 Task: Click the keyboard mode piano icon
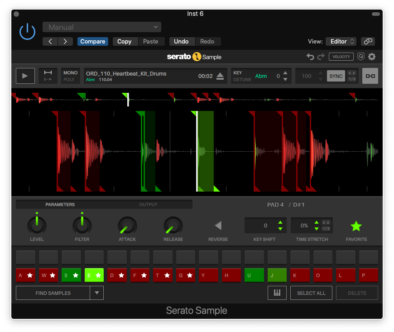pyautogui.click(x=277, y=293)
